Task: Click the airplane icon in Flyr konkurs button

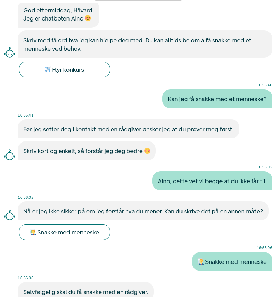Action: 47,69
